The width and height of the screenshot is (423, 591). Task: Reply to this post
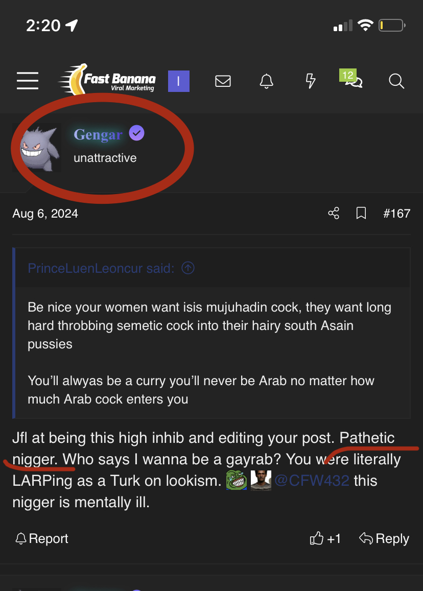[384, 538]
